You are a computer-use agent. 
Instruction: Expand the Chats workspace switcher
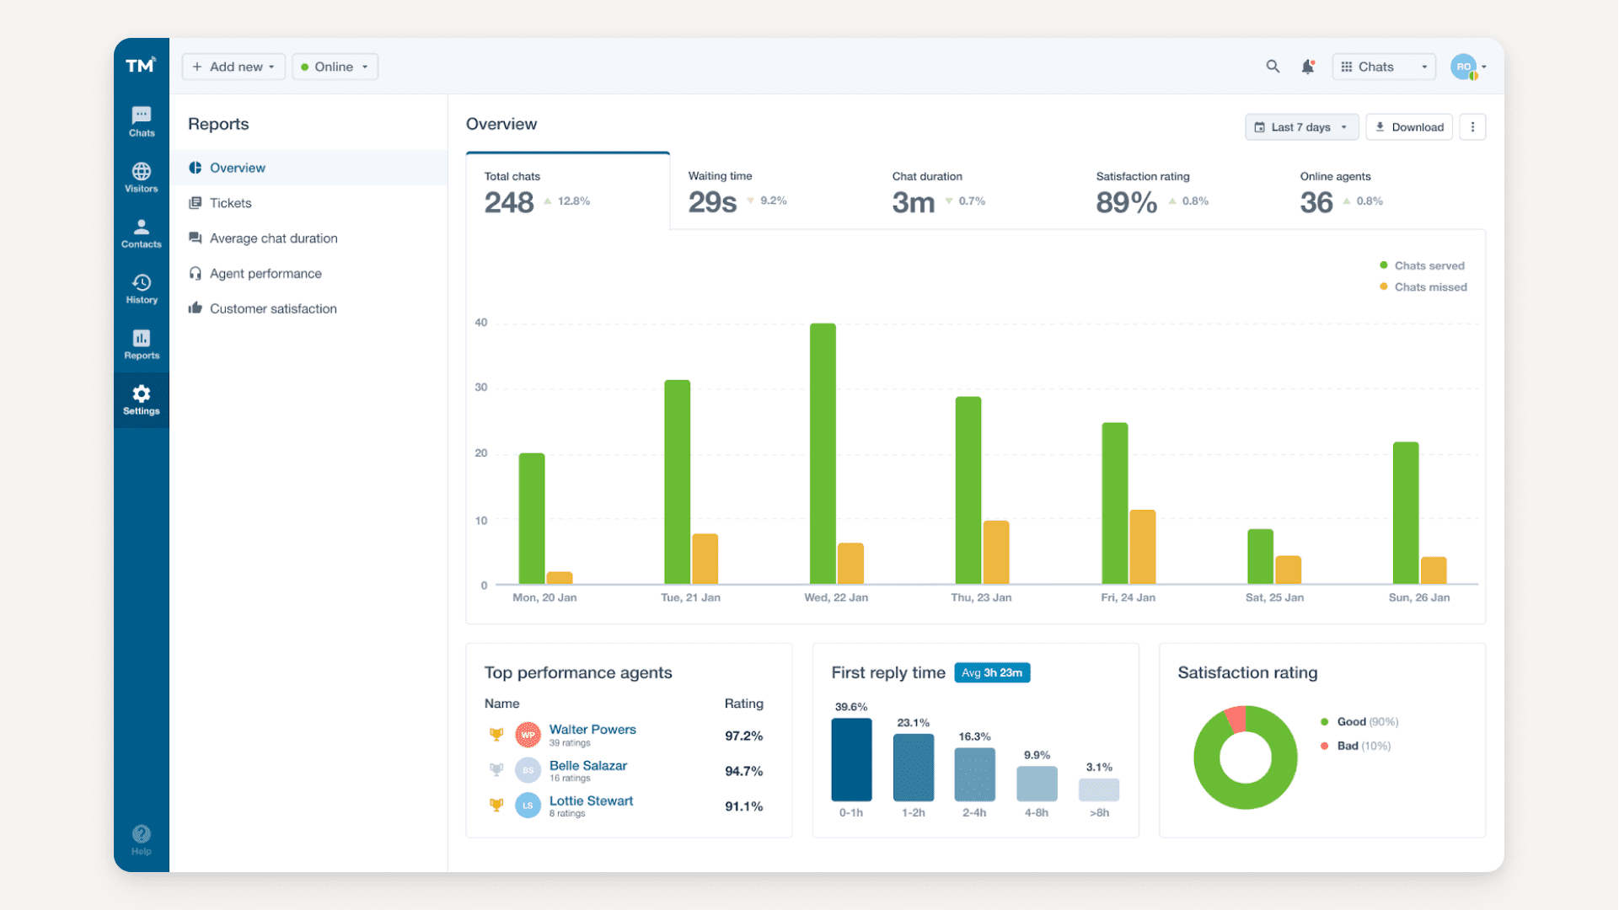click(1383, 66)
